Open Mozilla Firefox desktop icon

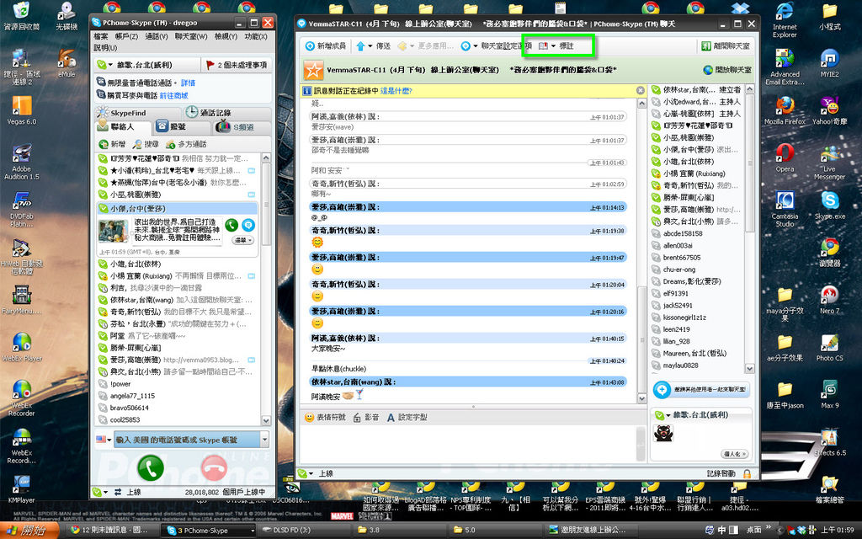click(x=785, y=110)
